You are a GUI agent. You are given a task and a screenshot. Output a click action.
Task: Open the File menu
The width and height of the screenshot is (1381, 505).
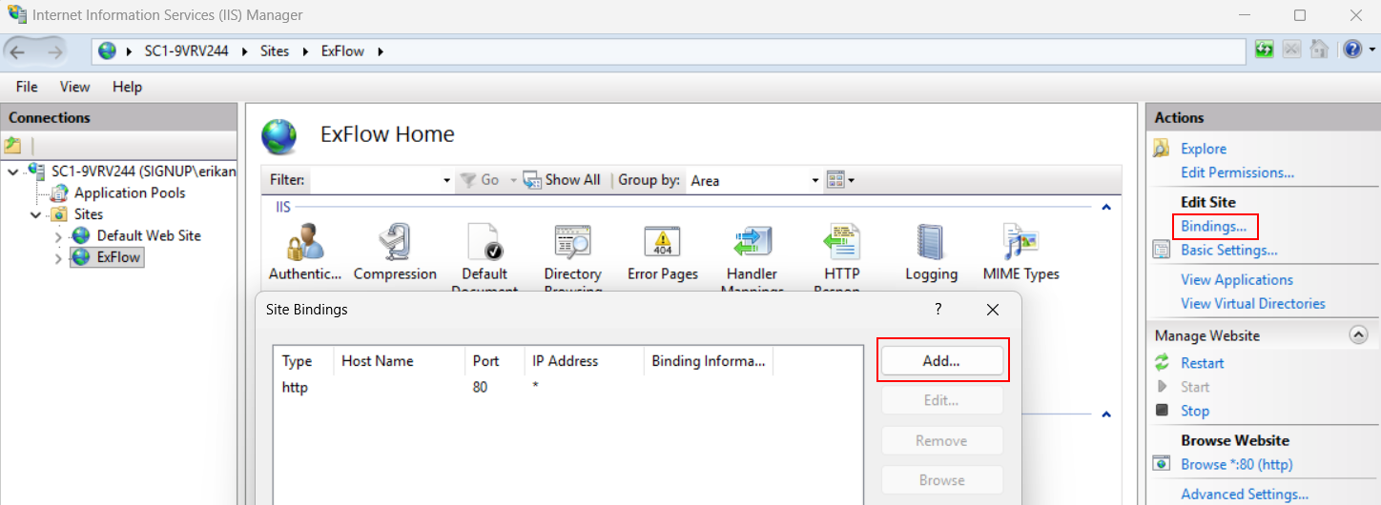(x=27, y=87)
